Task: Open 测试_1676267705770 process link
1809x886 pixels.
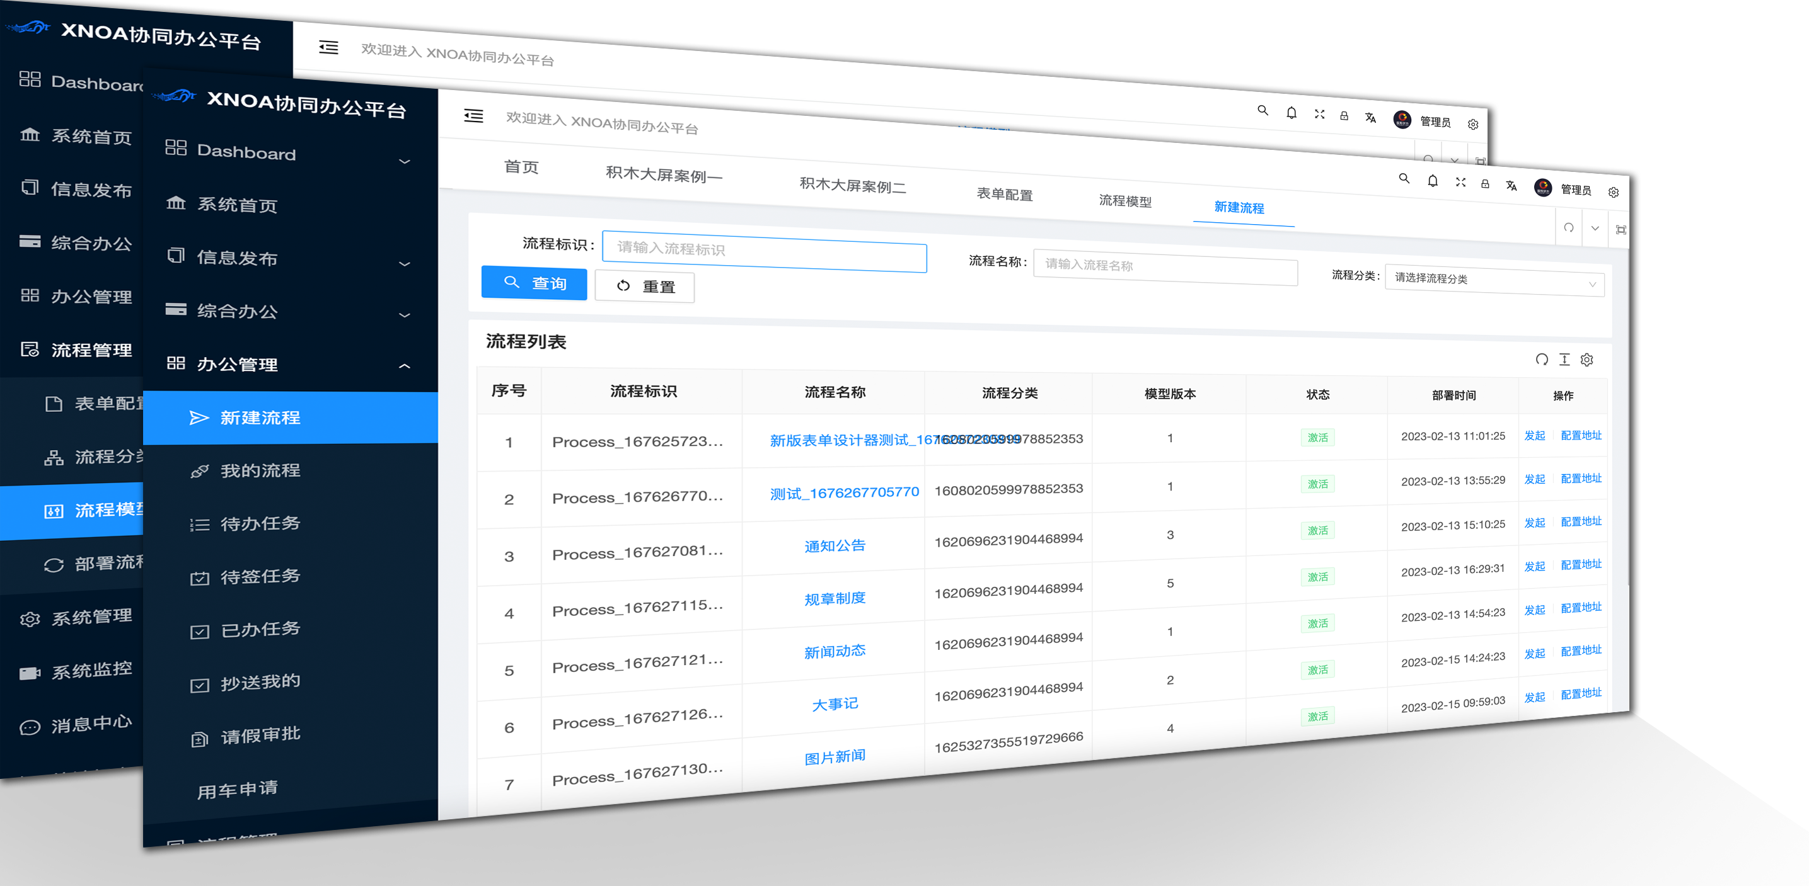Action: pyautogui.click(x=844, y=493)
